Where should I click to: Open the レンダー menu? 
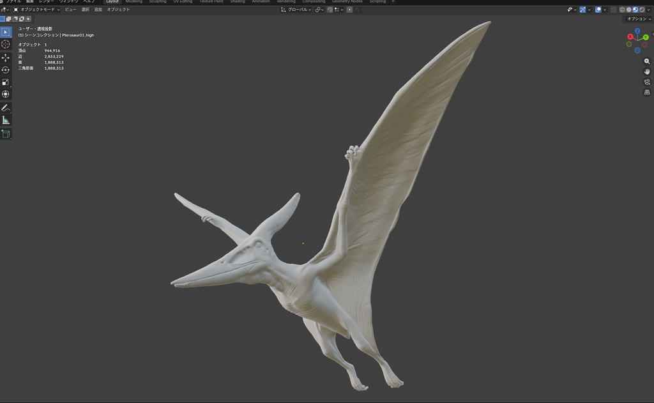[46, 1]
